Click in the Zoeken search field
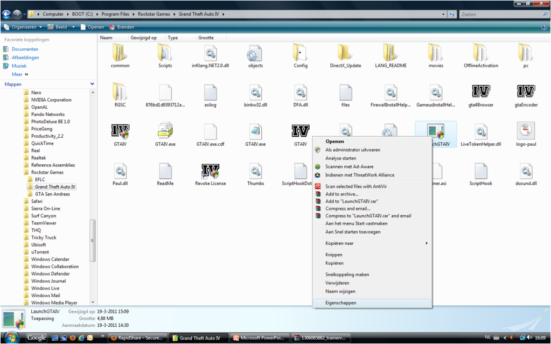This screenshot has width=551, height=344. 500,15
